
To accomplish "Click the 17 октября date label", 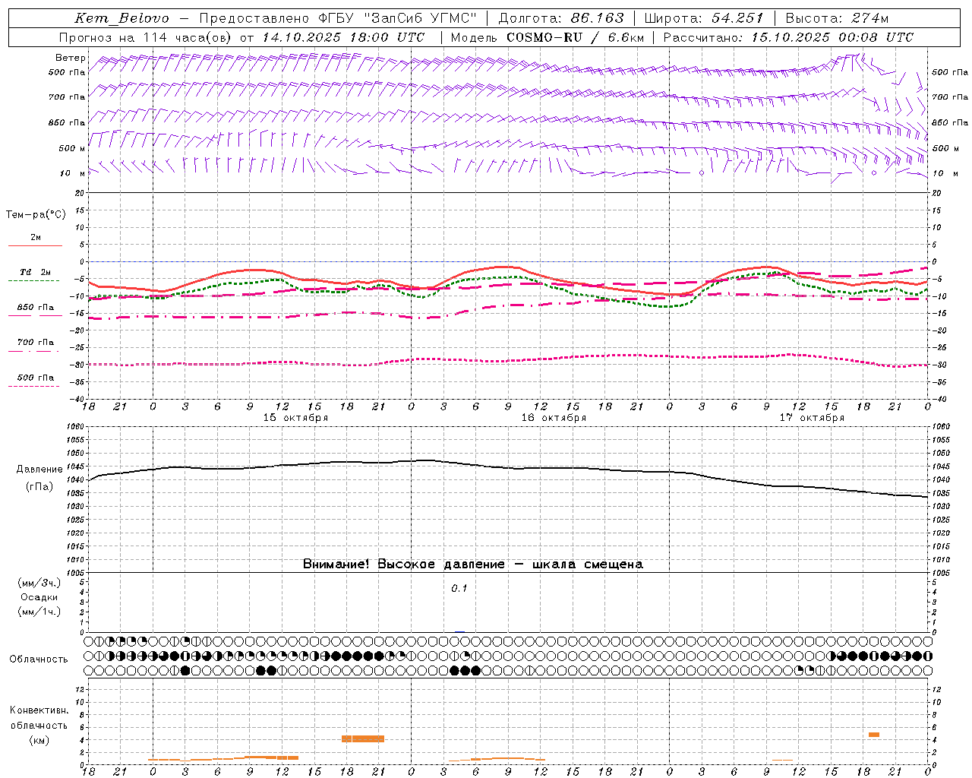I will (812, 418).
